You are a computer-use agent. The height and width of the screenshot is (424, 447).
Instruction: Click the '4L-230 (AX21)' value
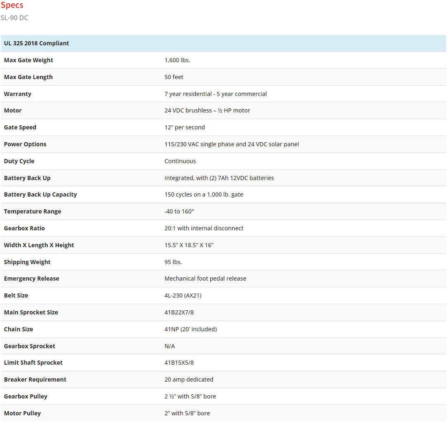(183, 295)
